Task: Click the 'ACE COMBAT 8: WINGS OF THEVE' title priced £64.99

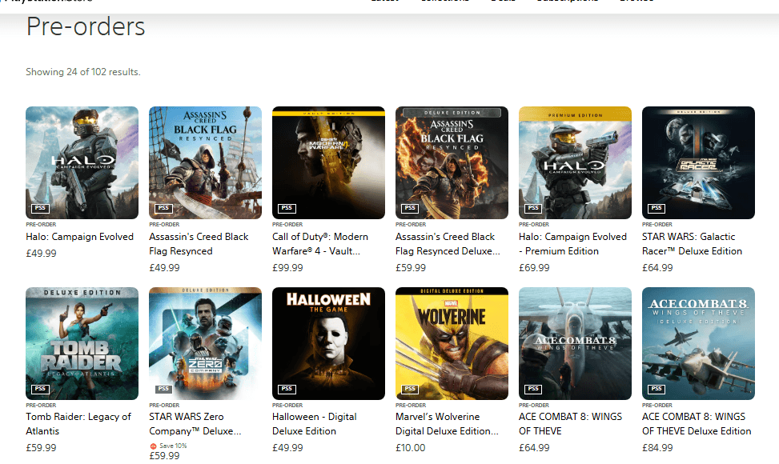Action: [570, 424]
